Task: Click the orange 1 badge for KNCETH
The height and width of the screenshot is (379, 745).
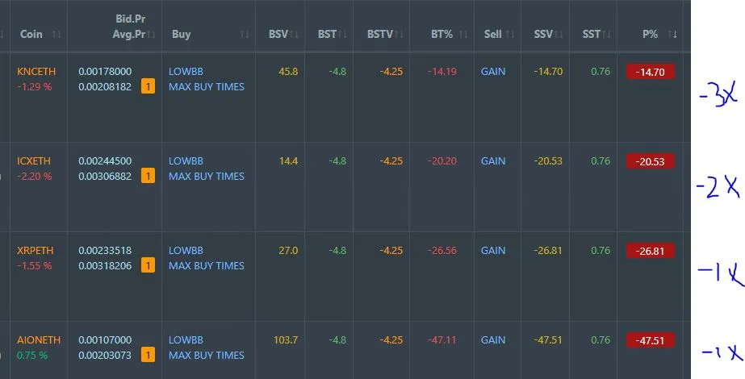Action: [x=148, y=86]
